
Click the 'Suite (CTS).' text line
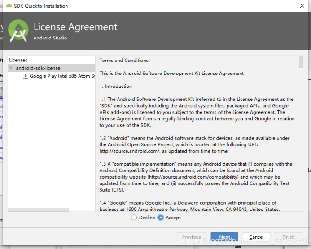(112, 190)
